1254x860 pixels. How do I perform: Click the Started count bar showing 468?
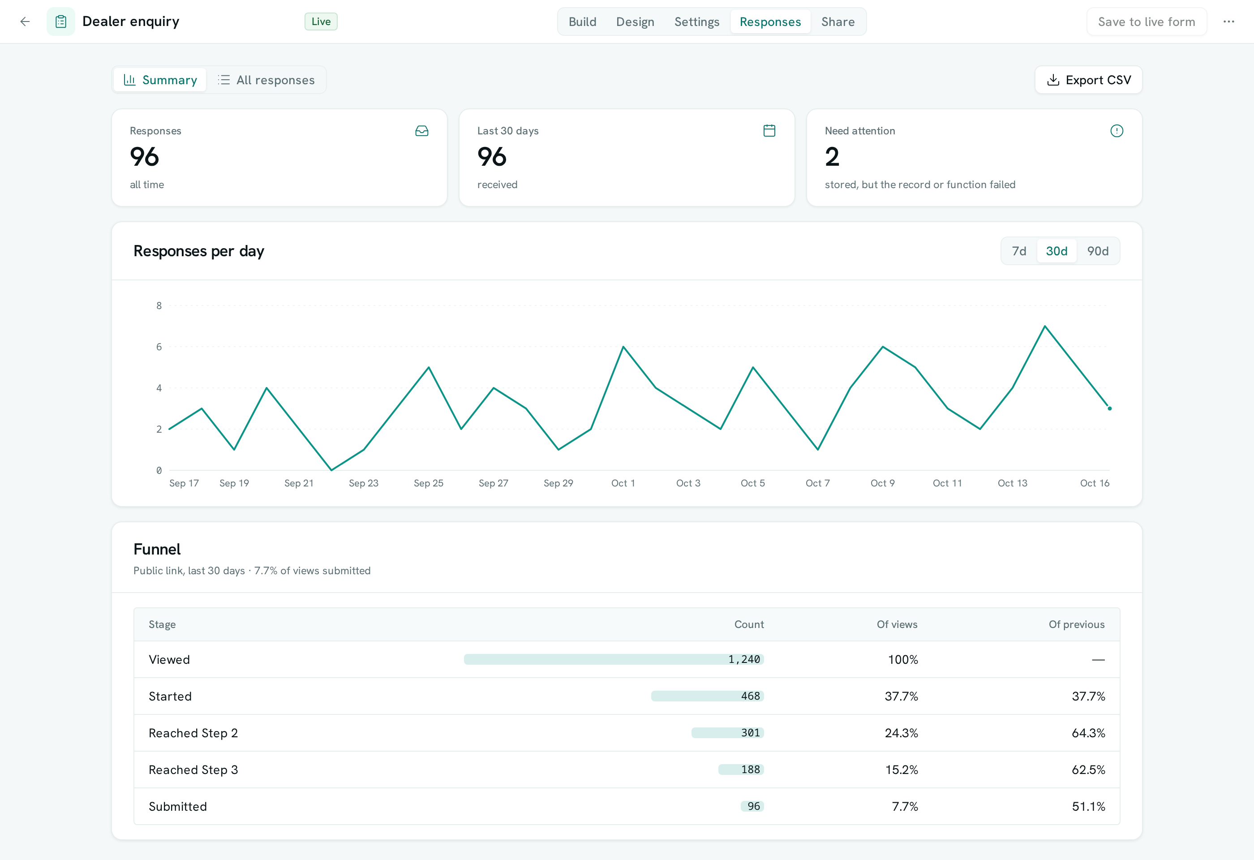708,696
